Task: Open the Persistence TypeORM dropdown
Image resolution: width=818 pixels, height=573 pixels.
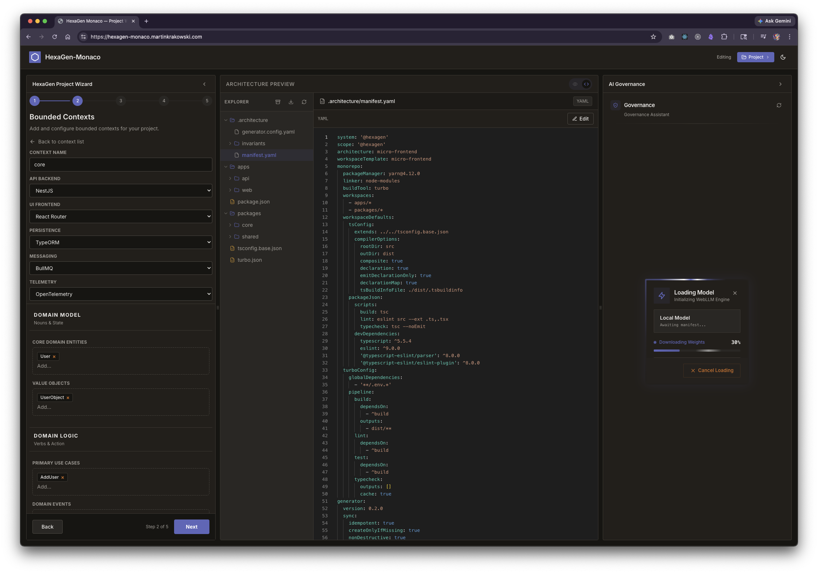Action: click(121, 242)
